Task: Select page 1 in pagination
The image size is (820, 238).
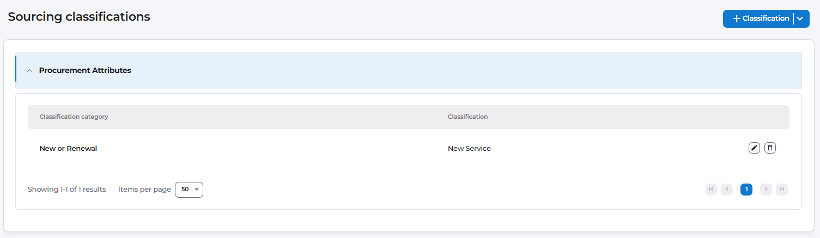Action: pos(746,189)
